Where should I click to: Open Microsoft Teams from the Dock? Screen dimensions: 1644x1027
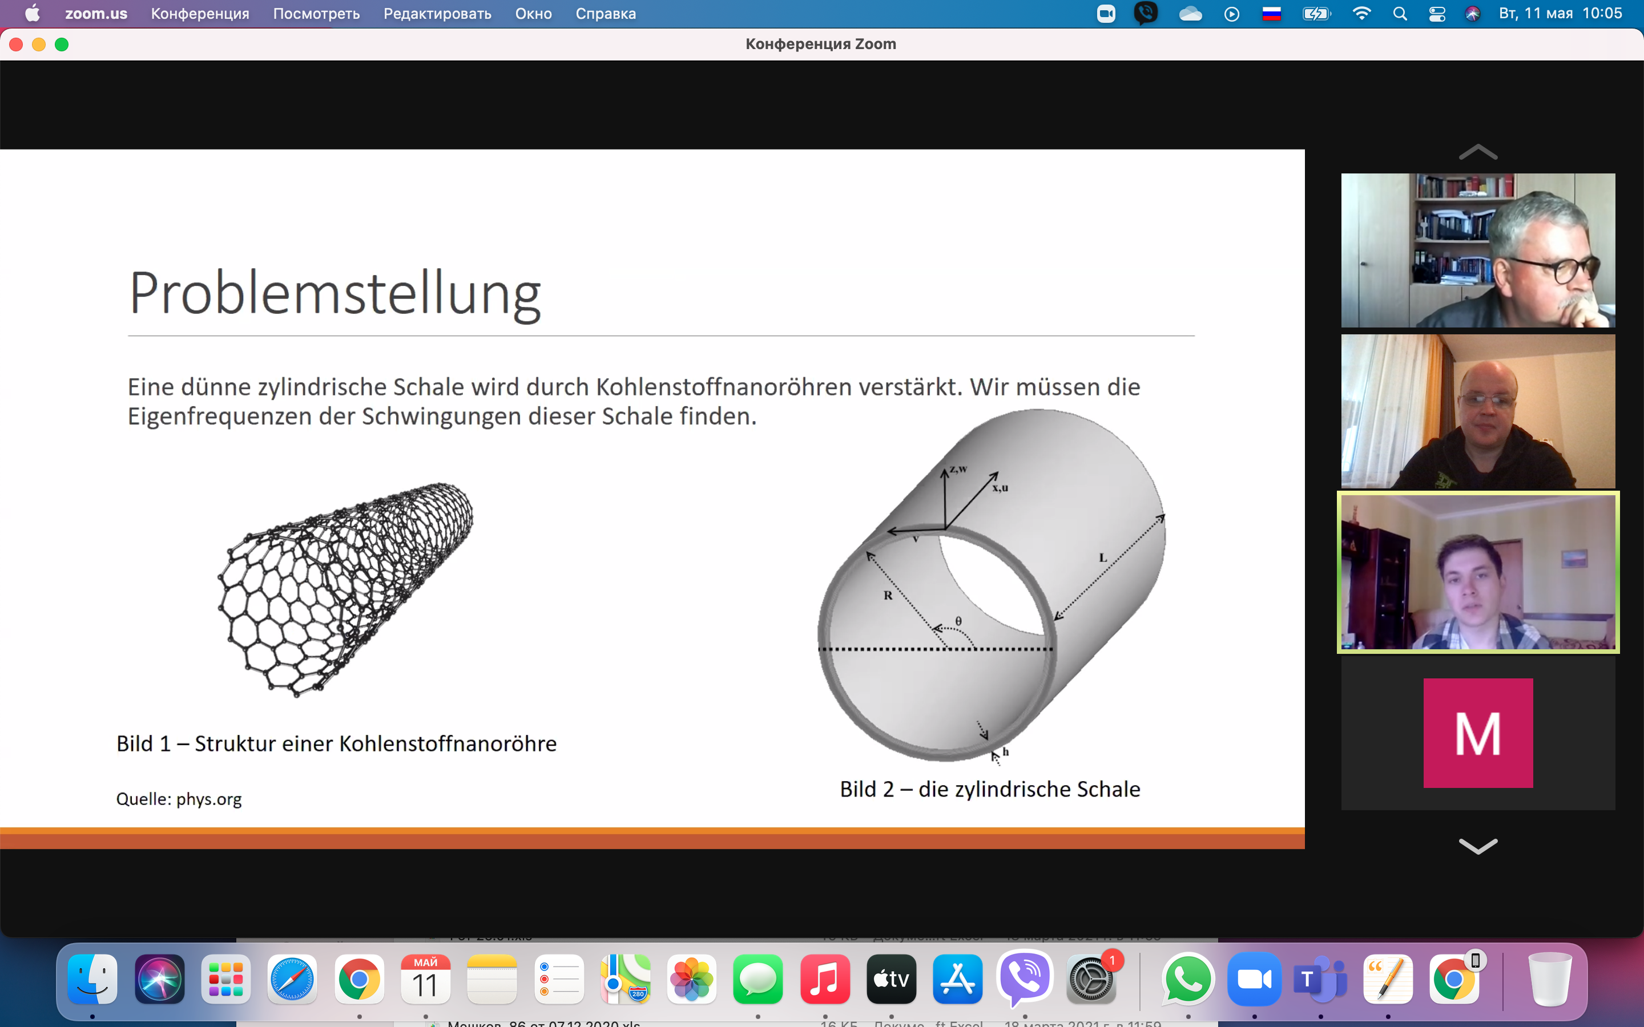pyautogui.click(x=1321, y=979)
